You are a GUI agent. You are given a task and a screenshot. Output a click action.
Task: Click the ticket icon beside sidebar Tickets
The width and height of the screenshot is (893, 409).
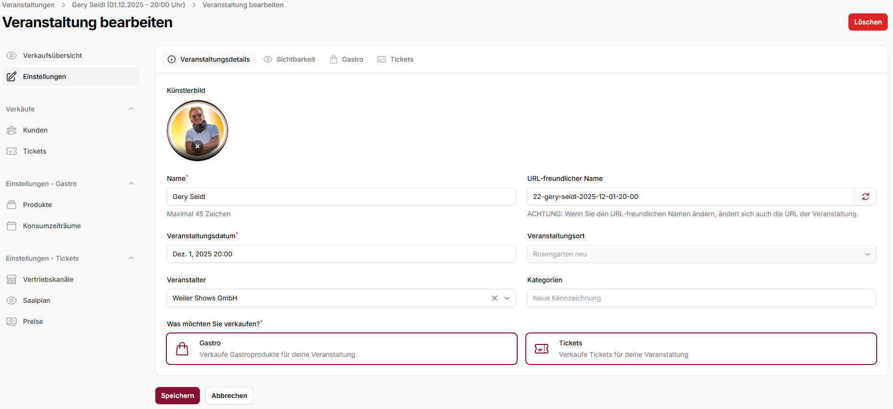tap(12, 151)
